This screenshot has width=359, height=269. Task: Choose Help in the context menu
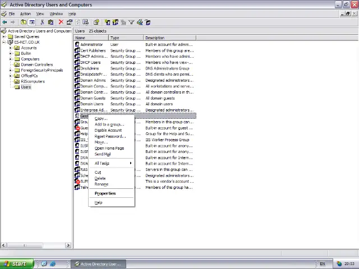(x=112, y=202)
